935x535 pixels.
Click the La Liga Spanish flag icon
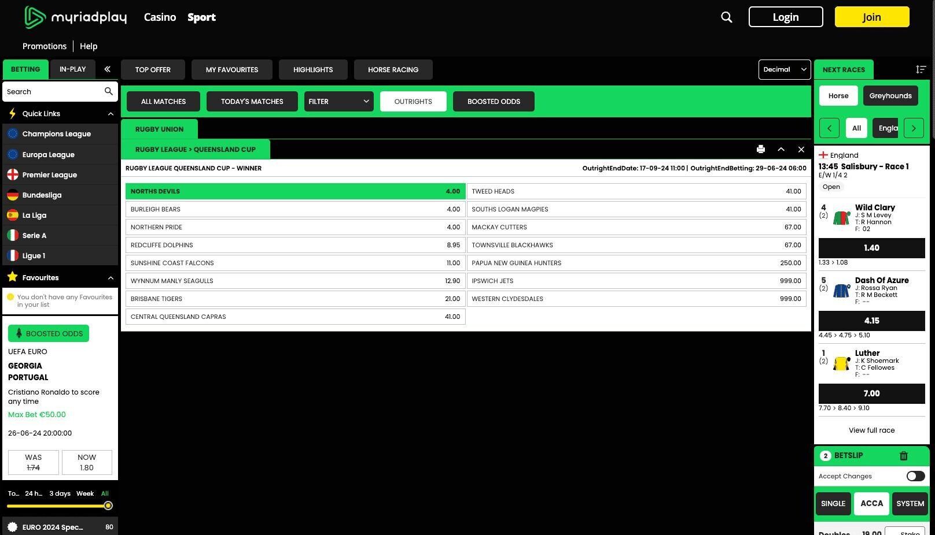coord(13,215)
